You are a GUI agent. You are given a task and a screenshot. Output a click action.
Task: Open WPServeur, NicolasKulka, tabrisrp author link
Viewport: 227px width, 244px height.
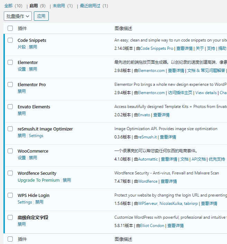click(168, 204)
